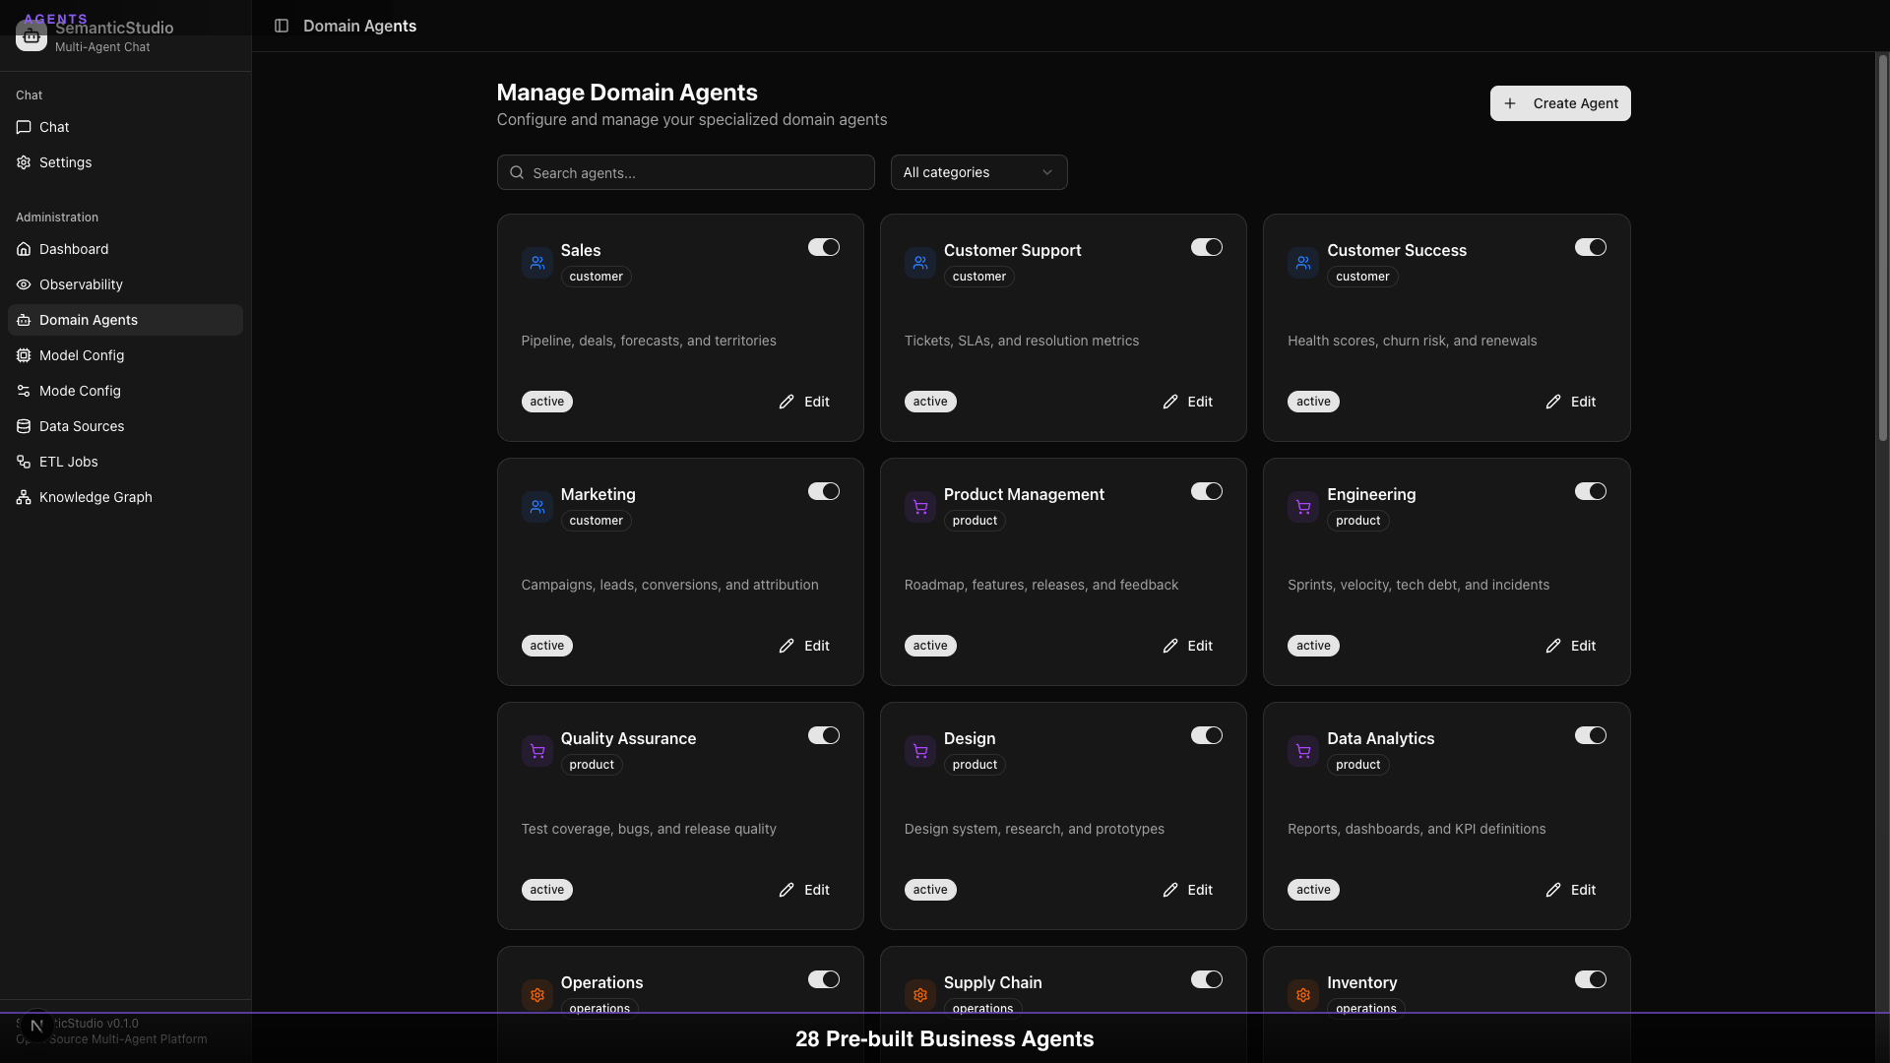Click inside the Search agents field
This screenshot has width=1890, height=1063.
click(x=685, y=172)
